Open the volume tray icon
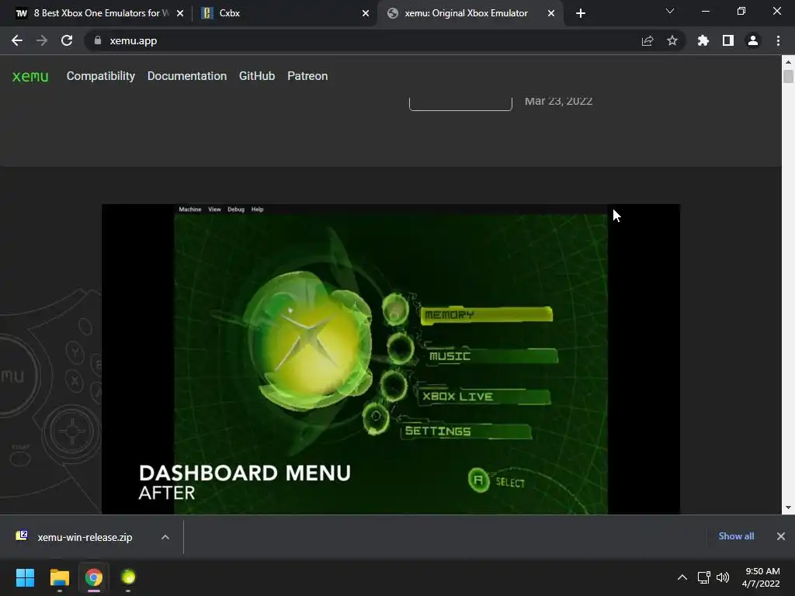The width and height of the screenshot is (795, 596). pos(723,577)
